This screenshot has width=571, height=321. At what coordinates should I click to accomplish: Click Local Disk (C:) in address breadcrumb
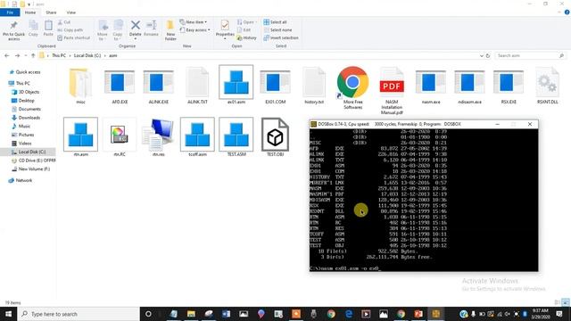point(87,55)
